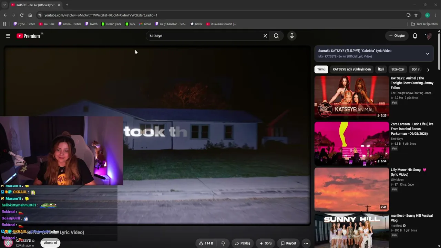Start voice search with the microphone
This screenshot has height=248, width=441.
[x=292, y=36]
